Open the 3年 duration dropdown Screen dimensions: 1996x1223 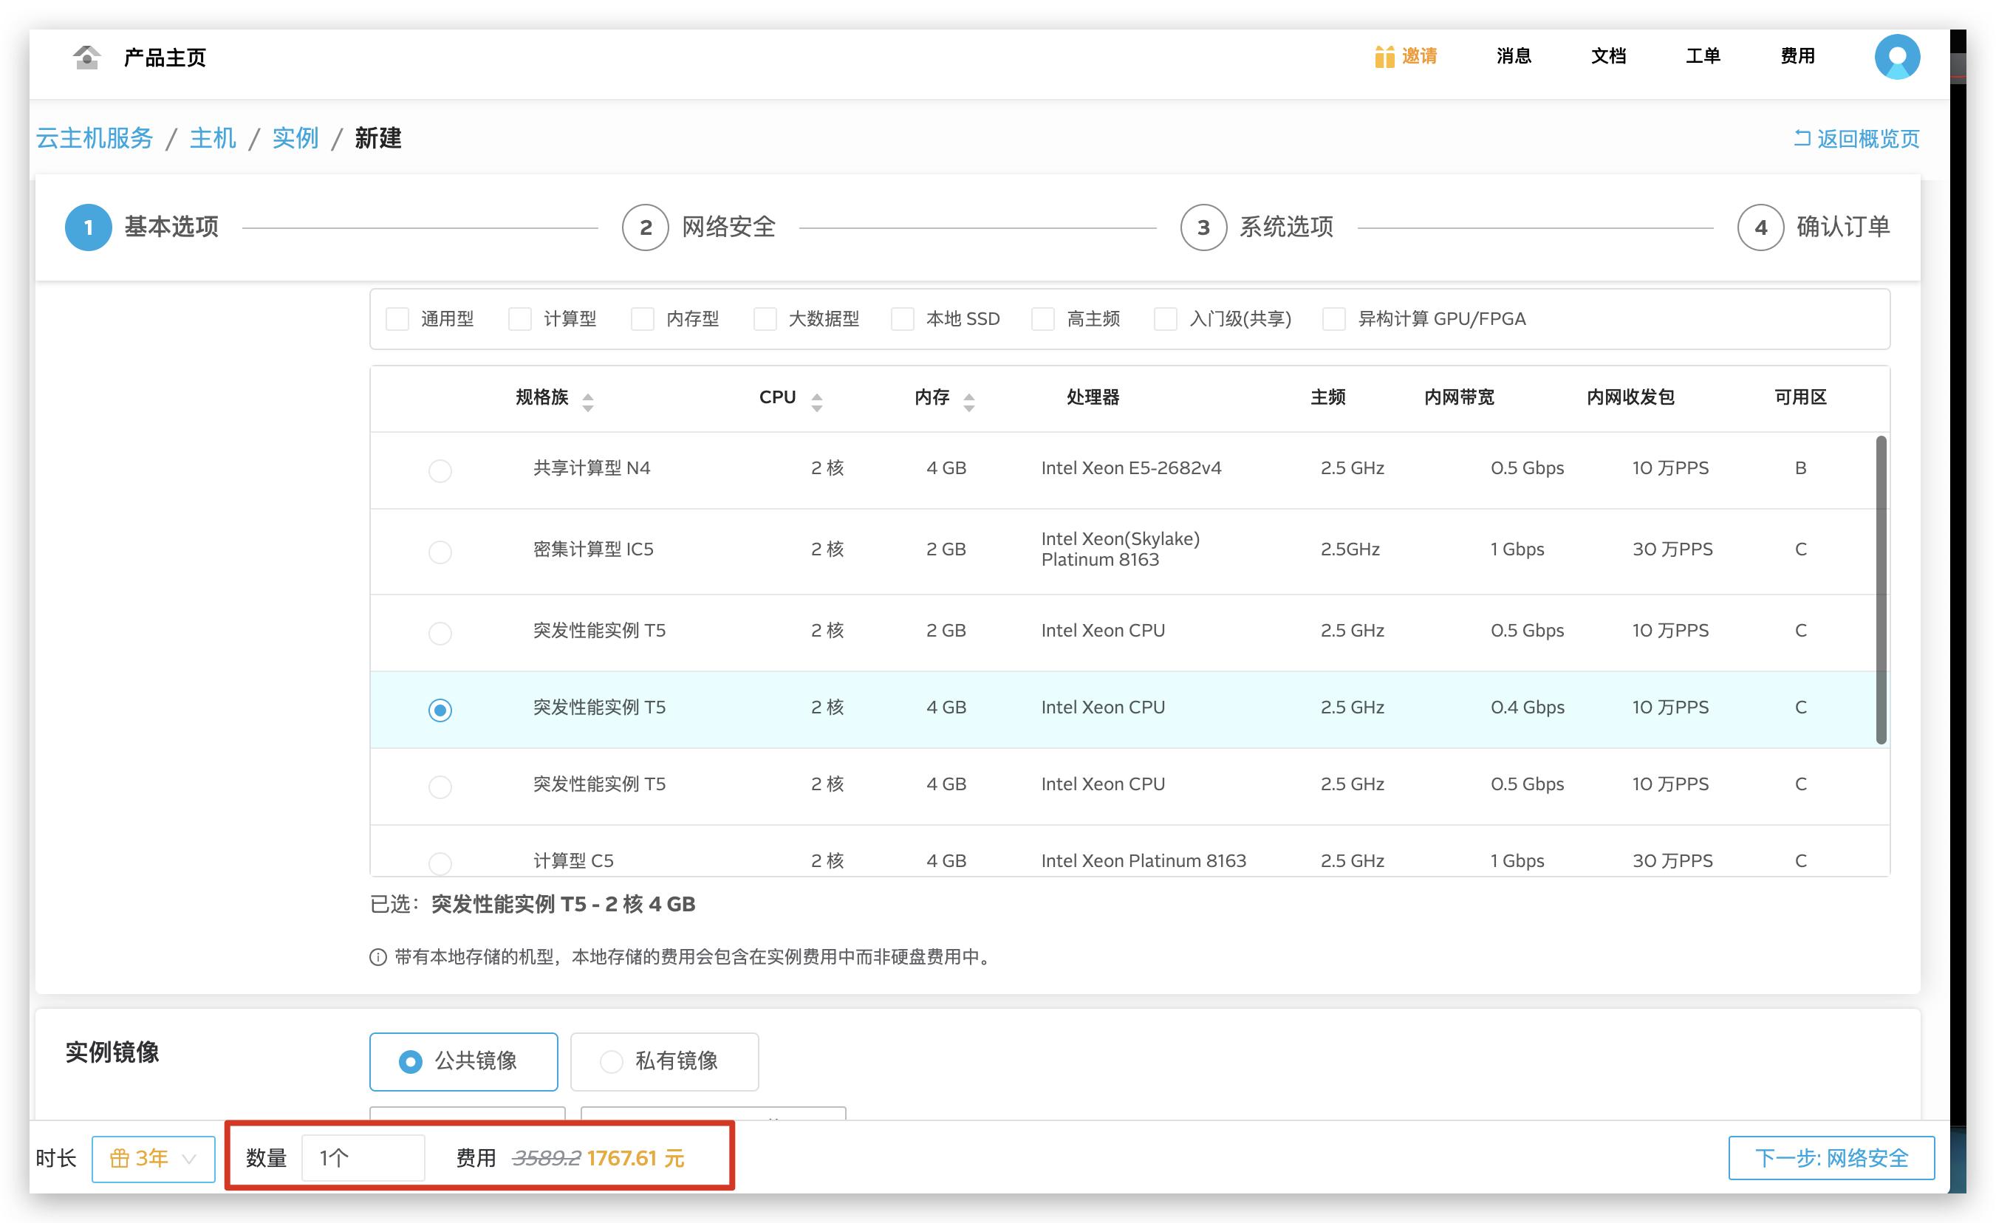point(153,1158)
